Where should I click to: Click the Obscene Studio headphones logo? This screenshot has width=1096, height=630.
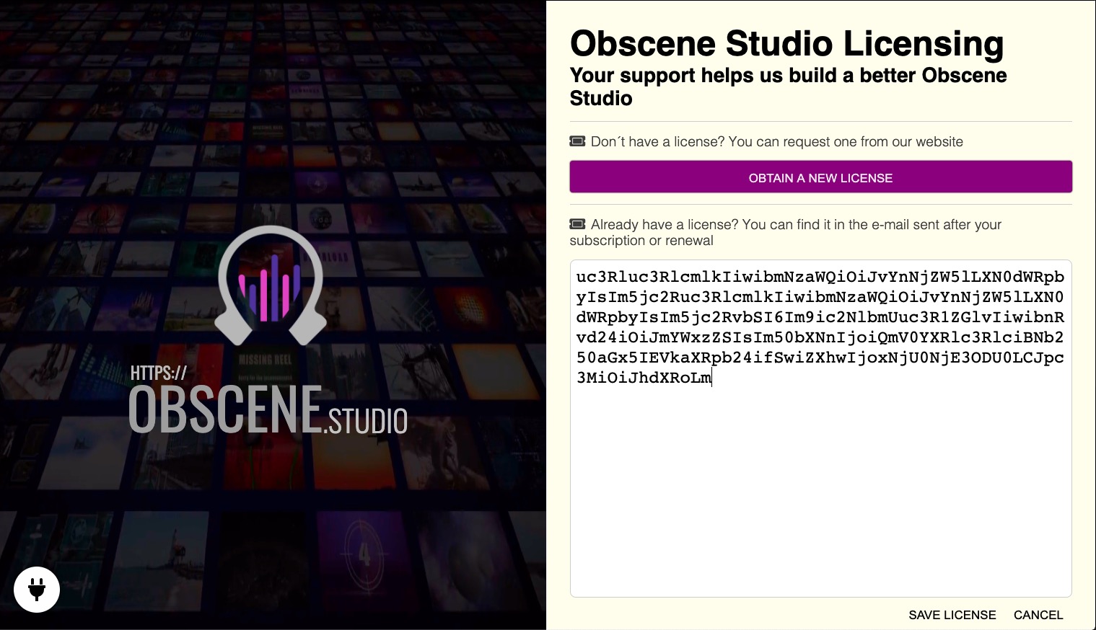(x=271, y=285)
